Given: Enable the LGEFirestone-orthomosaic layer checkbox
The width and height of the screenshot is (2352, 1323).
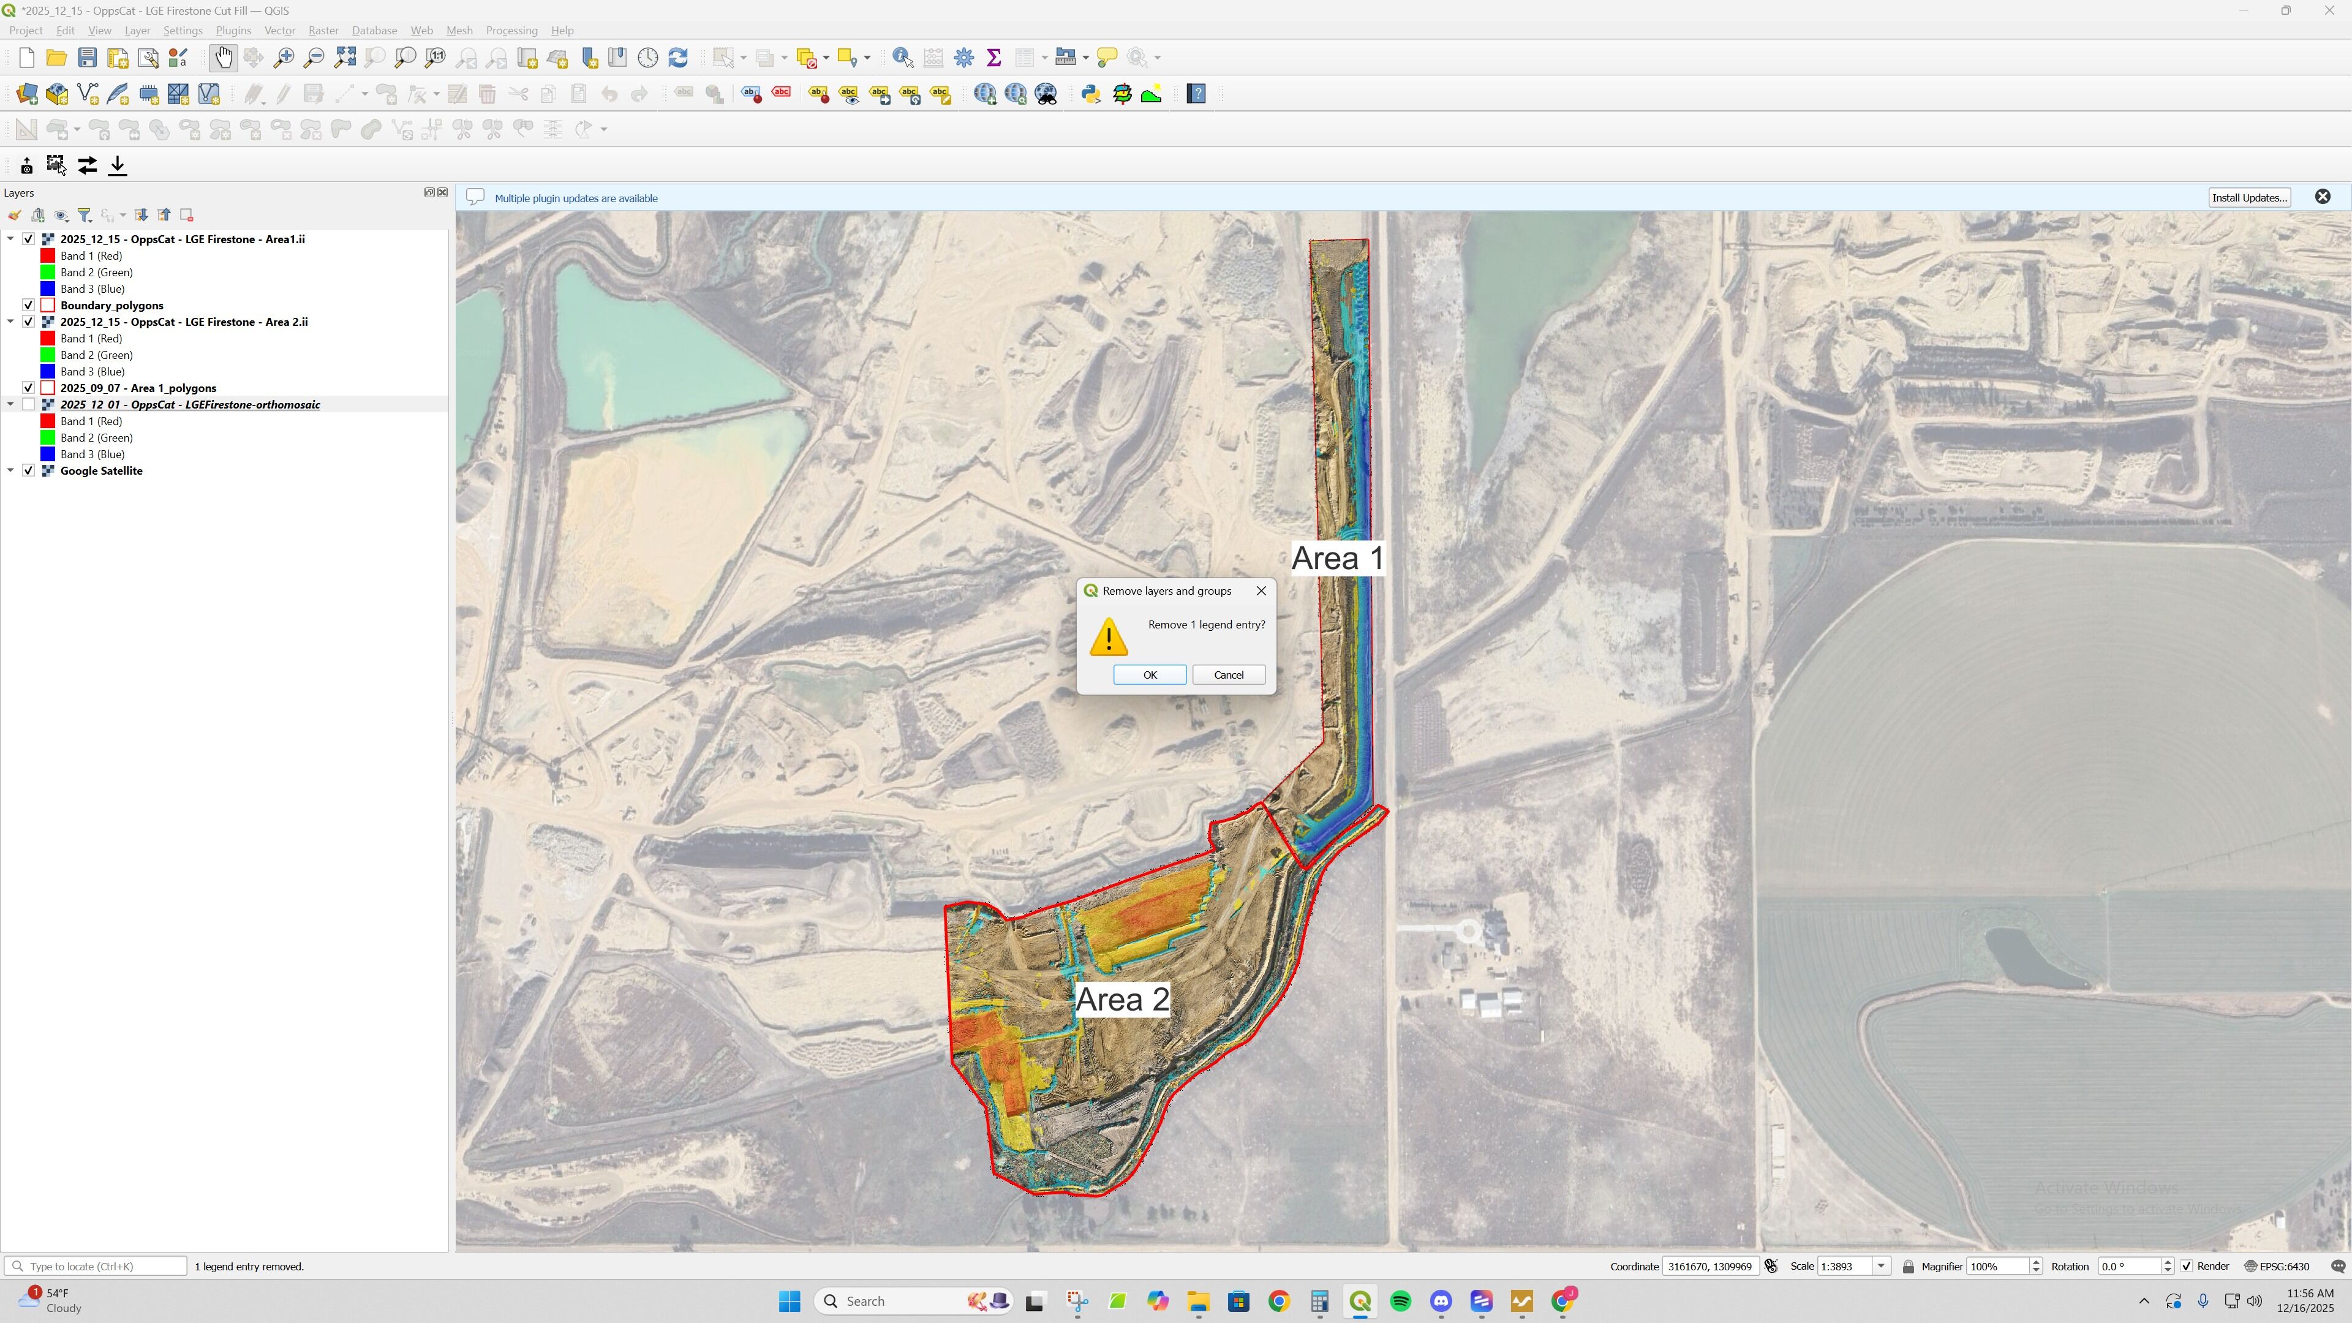Looking at the screenshot, I should (28, 404).
